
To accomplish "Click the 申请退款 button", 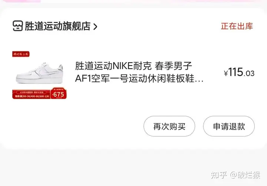I will 229,126.
